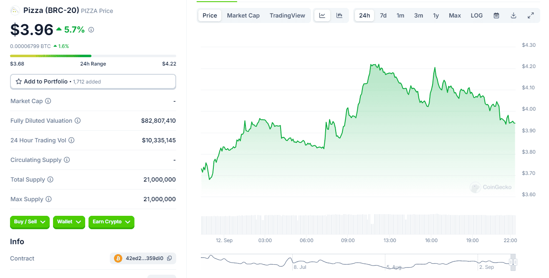The width and height of the screenshot is (549, 278).
Task: Open the calendar date range picker
Action: pyautogui.click(x=496, y=15)
